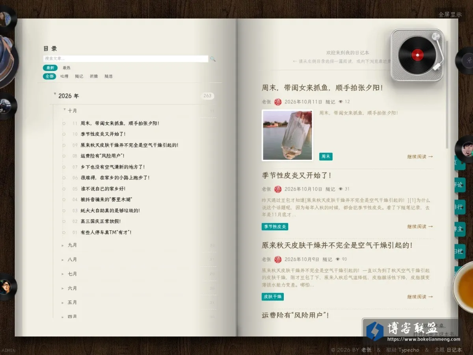Collapse the 十月 month list
This screenshot has width=473, height=355.
65,110
